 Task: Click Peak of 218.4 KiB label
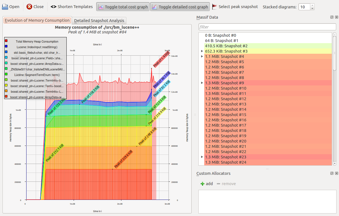click(157, 116)
